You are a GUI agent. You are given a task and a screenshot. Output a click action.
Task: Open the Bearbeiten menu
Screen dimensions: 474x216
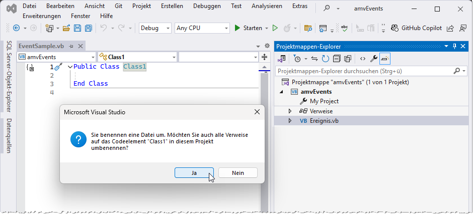click(x=60, y=6)
